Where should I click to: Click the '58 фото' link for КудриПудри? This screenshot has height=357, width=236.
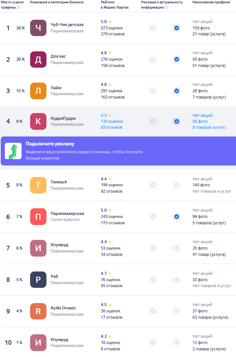pyautogui.click(x=200, y=121)
